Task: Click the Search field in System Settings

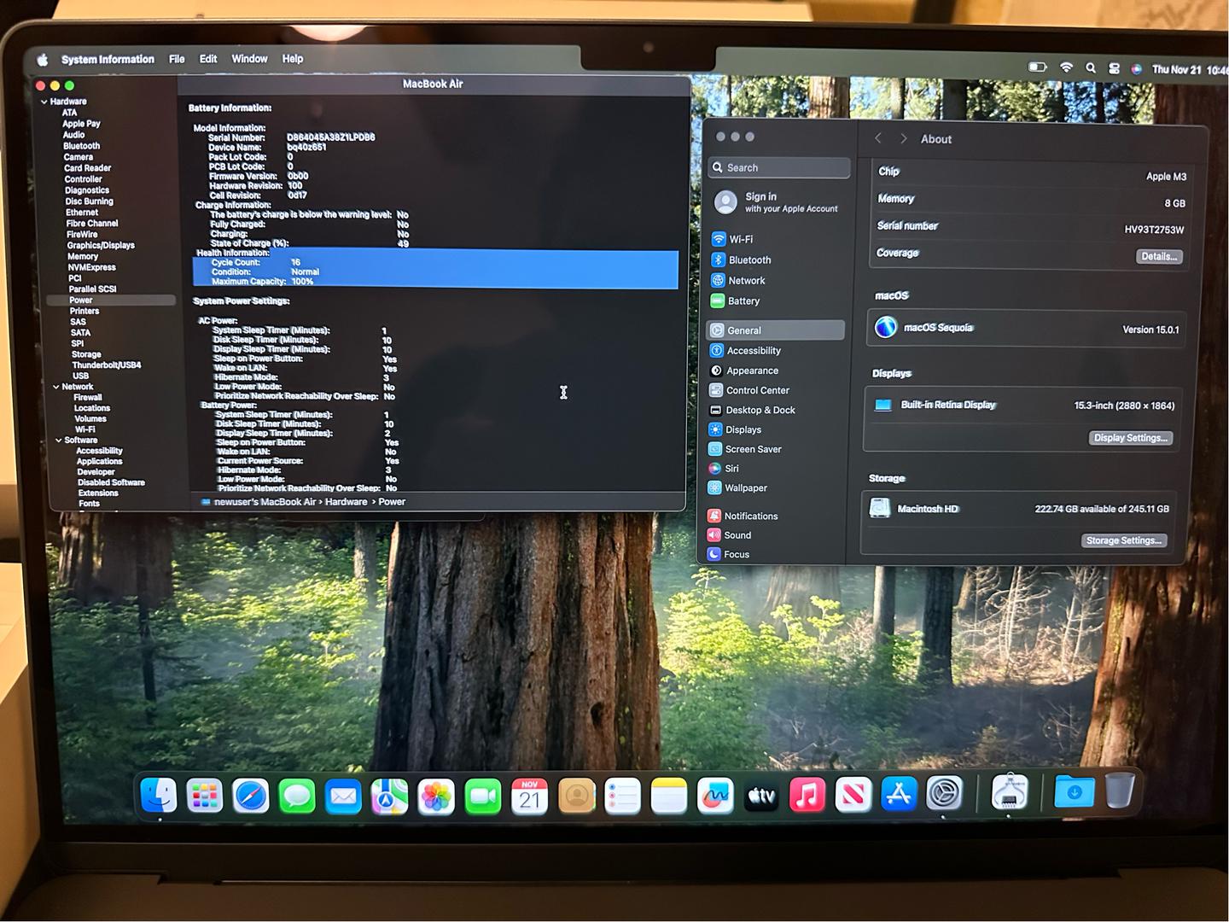Action: [779, 167]
